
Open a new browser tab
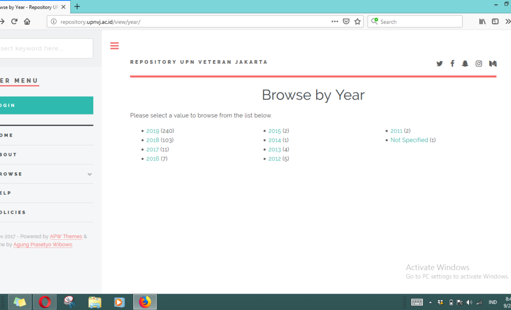[77, 7]
